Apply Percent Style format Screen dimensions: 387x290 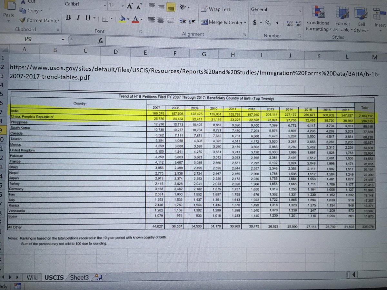(x=268, y=23)
